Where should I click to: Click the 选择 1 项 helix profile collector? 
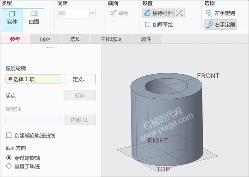[x=33, y=79]
